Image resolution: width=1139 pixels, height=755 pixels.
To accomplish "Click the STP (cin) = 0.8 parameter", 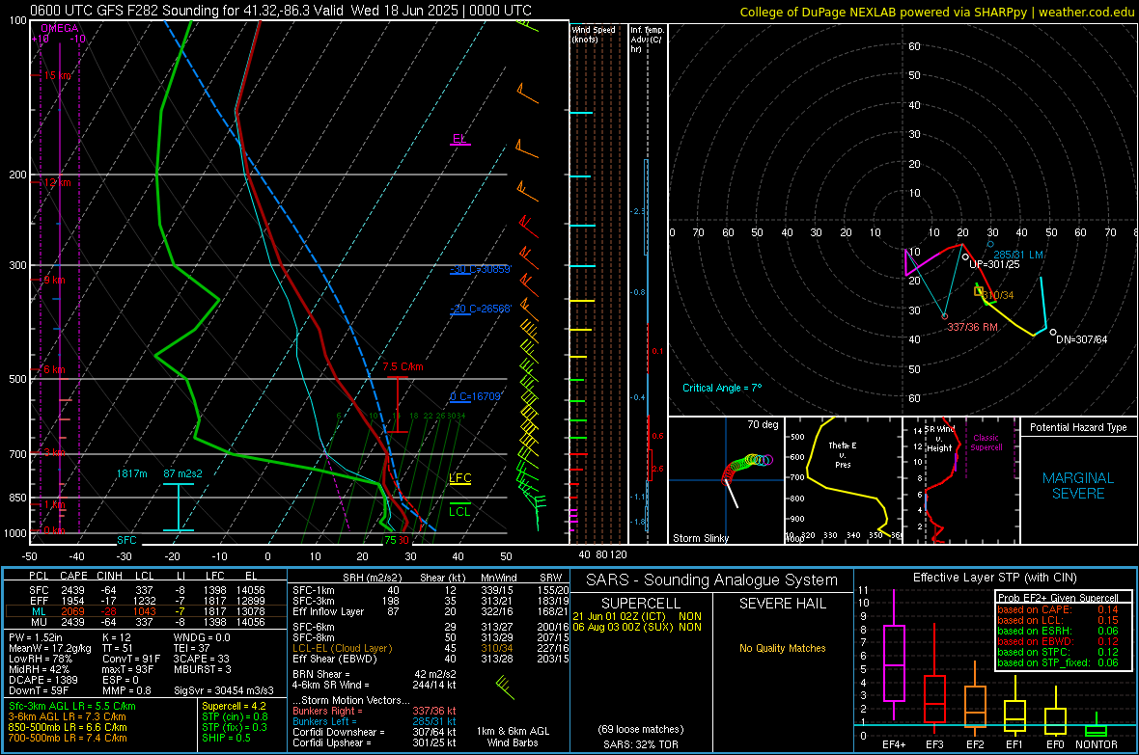I will point(235,716).
